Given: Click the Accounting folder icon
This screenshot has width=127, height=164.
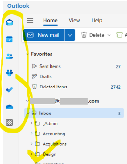Looking at the screenshot, I should 37,133.
